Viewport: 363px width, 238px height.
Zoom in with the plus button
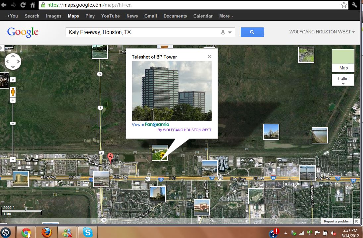[x=13, y=100]
